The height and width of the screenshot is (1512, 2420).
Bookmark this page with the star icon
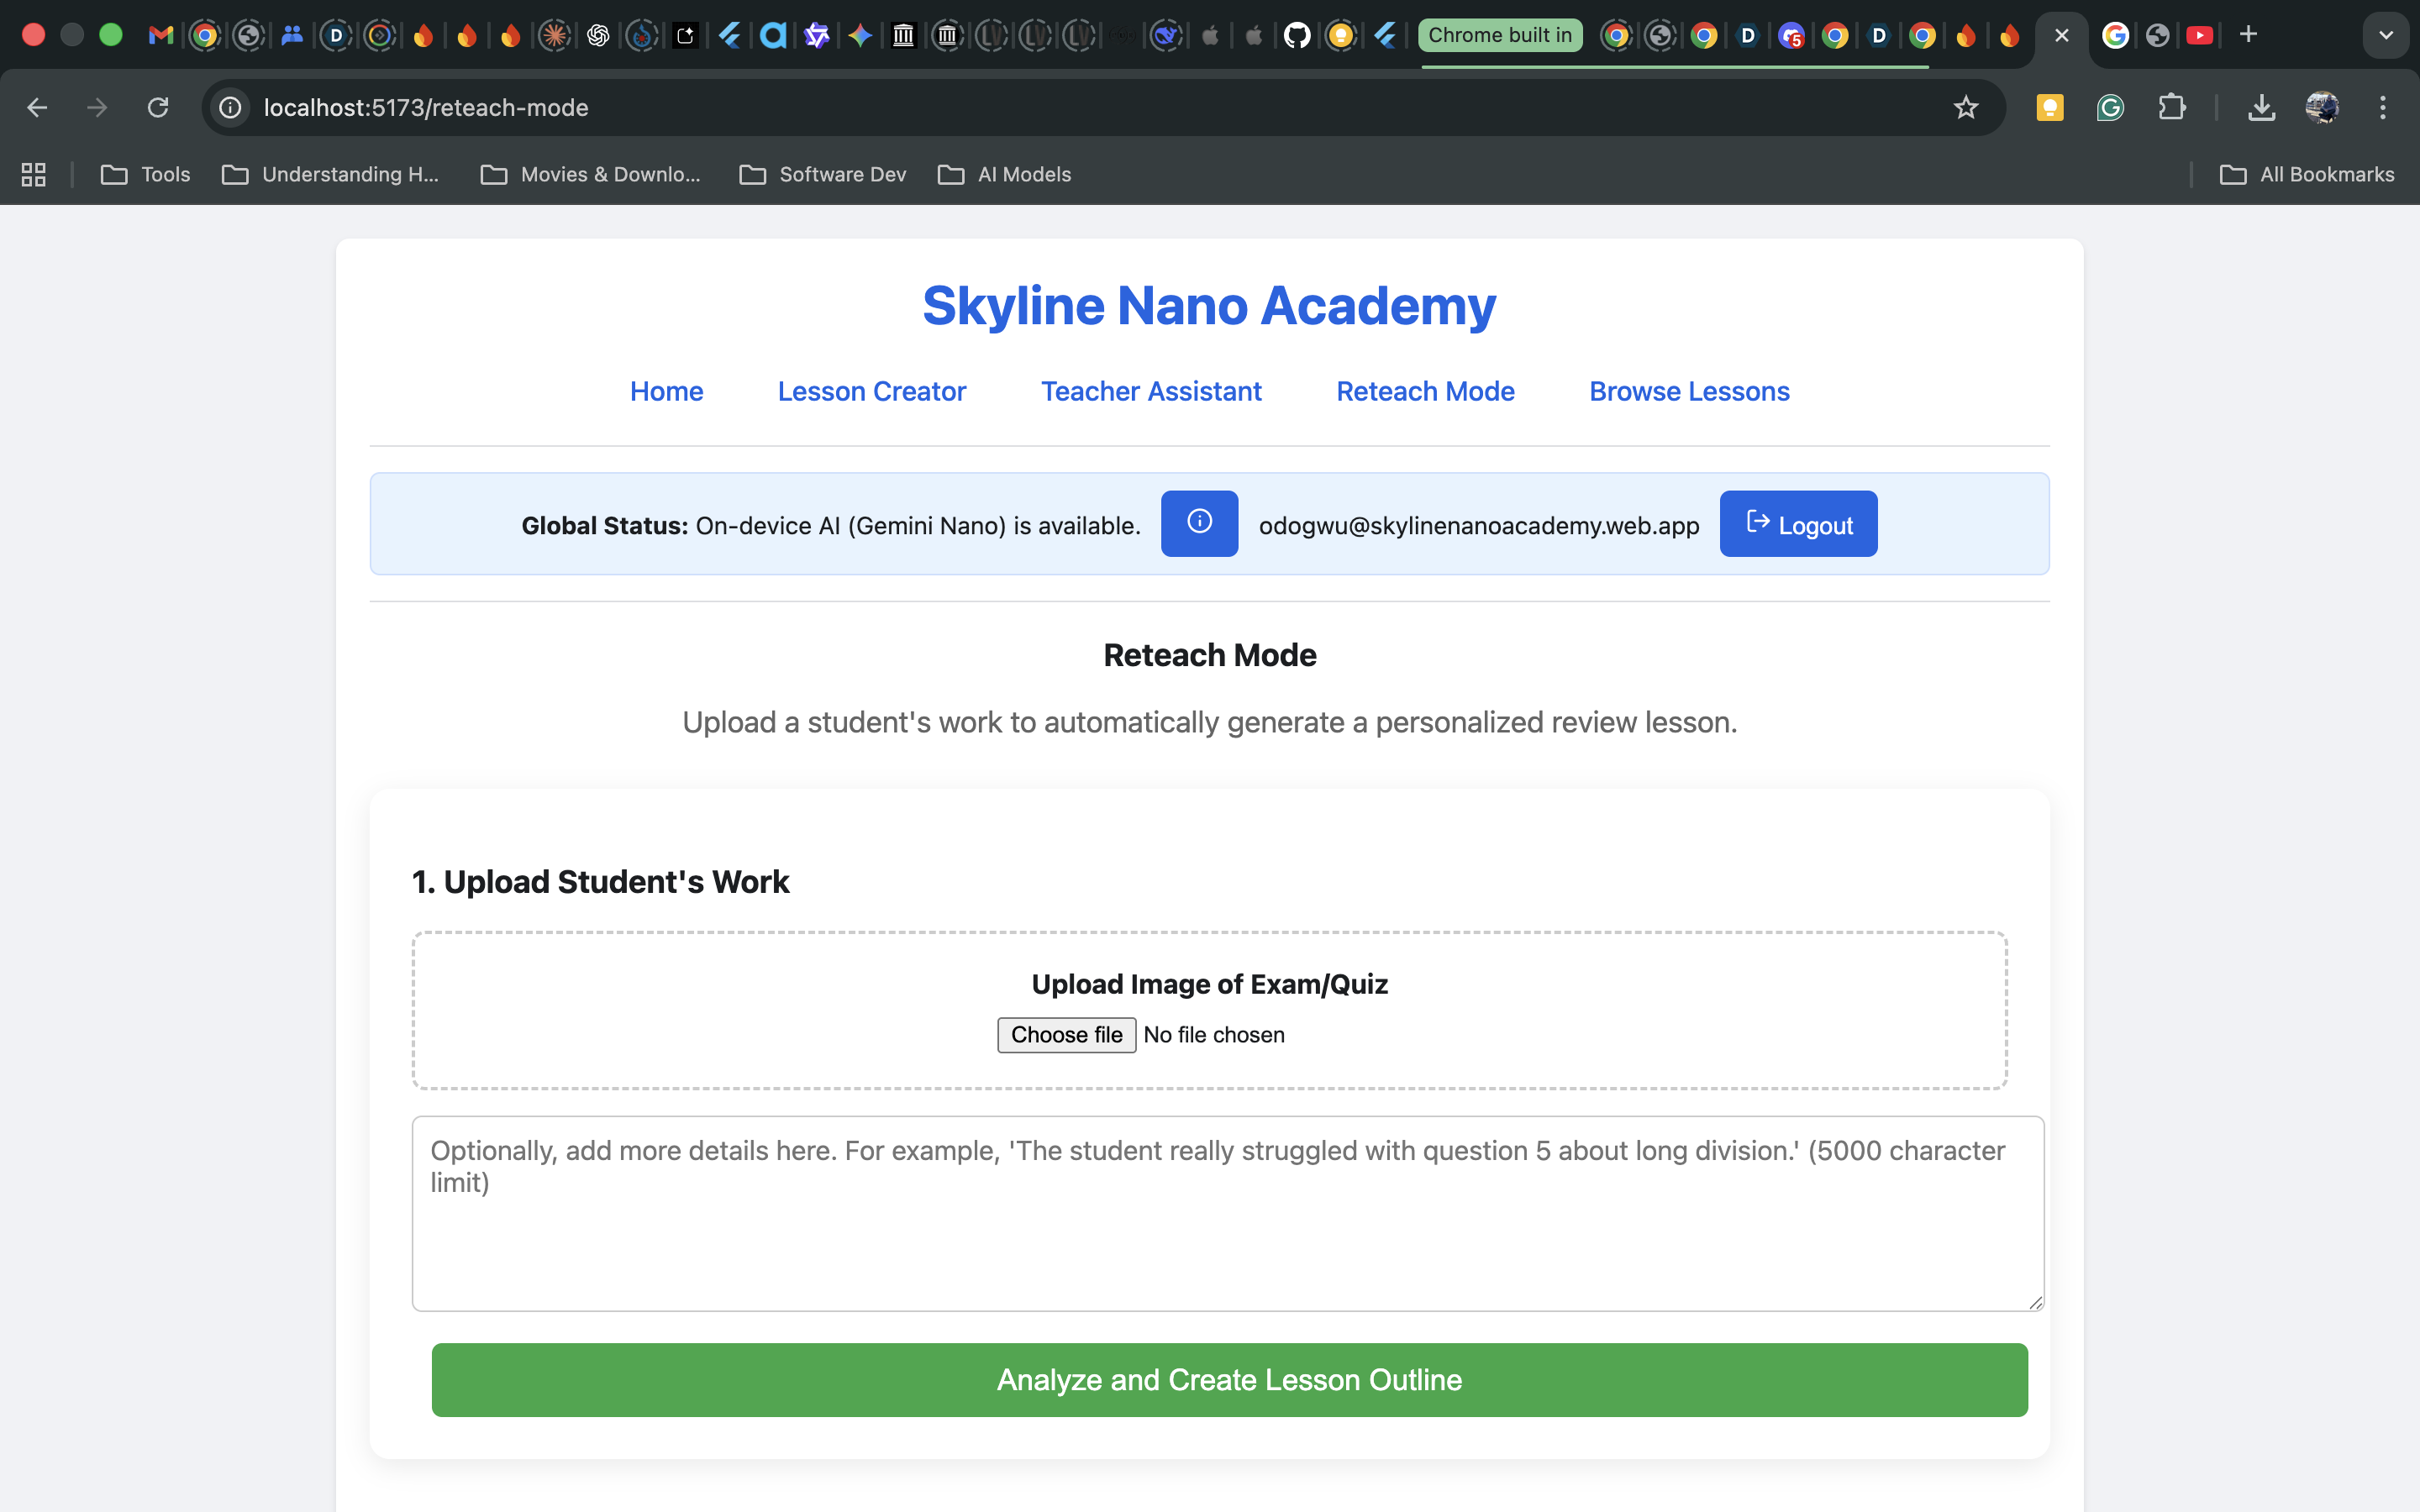tap(1965, 108)
